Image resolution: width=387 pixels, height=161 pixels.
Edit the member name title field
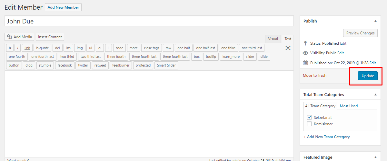(x=149, y=21)
